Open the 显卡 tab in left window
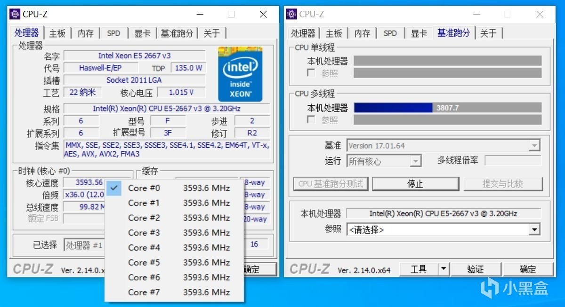 [142, 33]
